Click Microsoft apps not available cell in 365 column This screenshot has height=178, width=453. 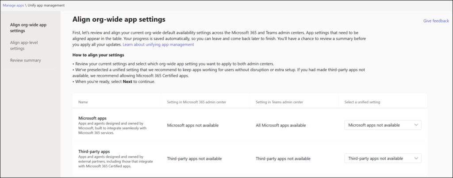tap(193, 125)
